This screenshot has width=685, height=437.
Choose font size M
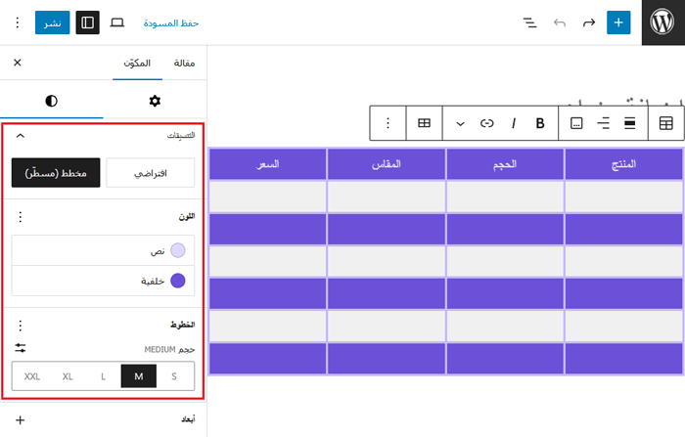(x=139, y=376)
